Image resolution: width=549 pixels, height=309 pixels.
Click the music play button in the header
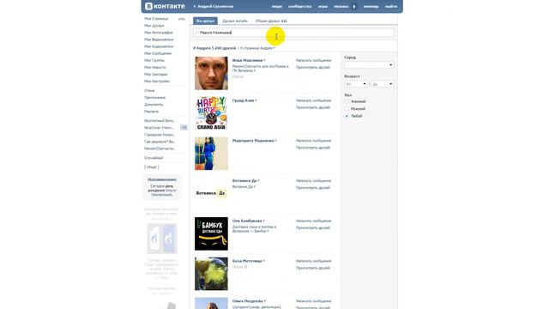pyautogui.click(x=354, y=6)
